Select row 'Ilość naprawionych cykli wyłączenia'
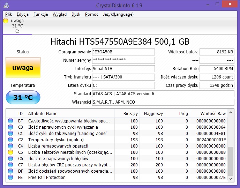This screenshot has height=188, width=240. 117,127
